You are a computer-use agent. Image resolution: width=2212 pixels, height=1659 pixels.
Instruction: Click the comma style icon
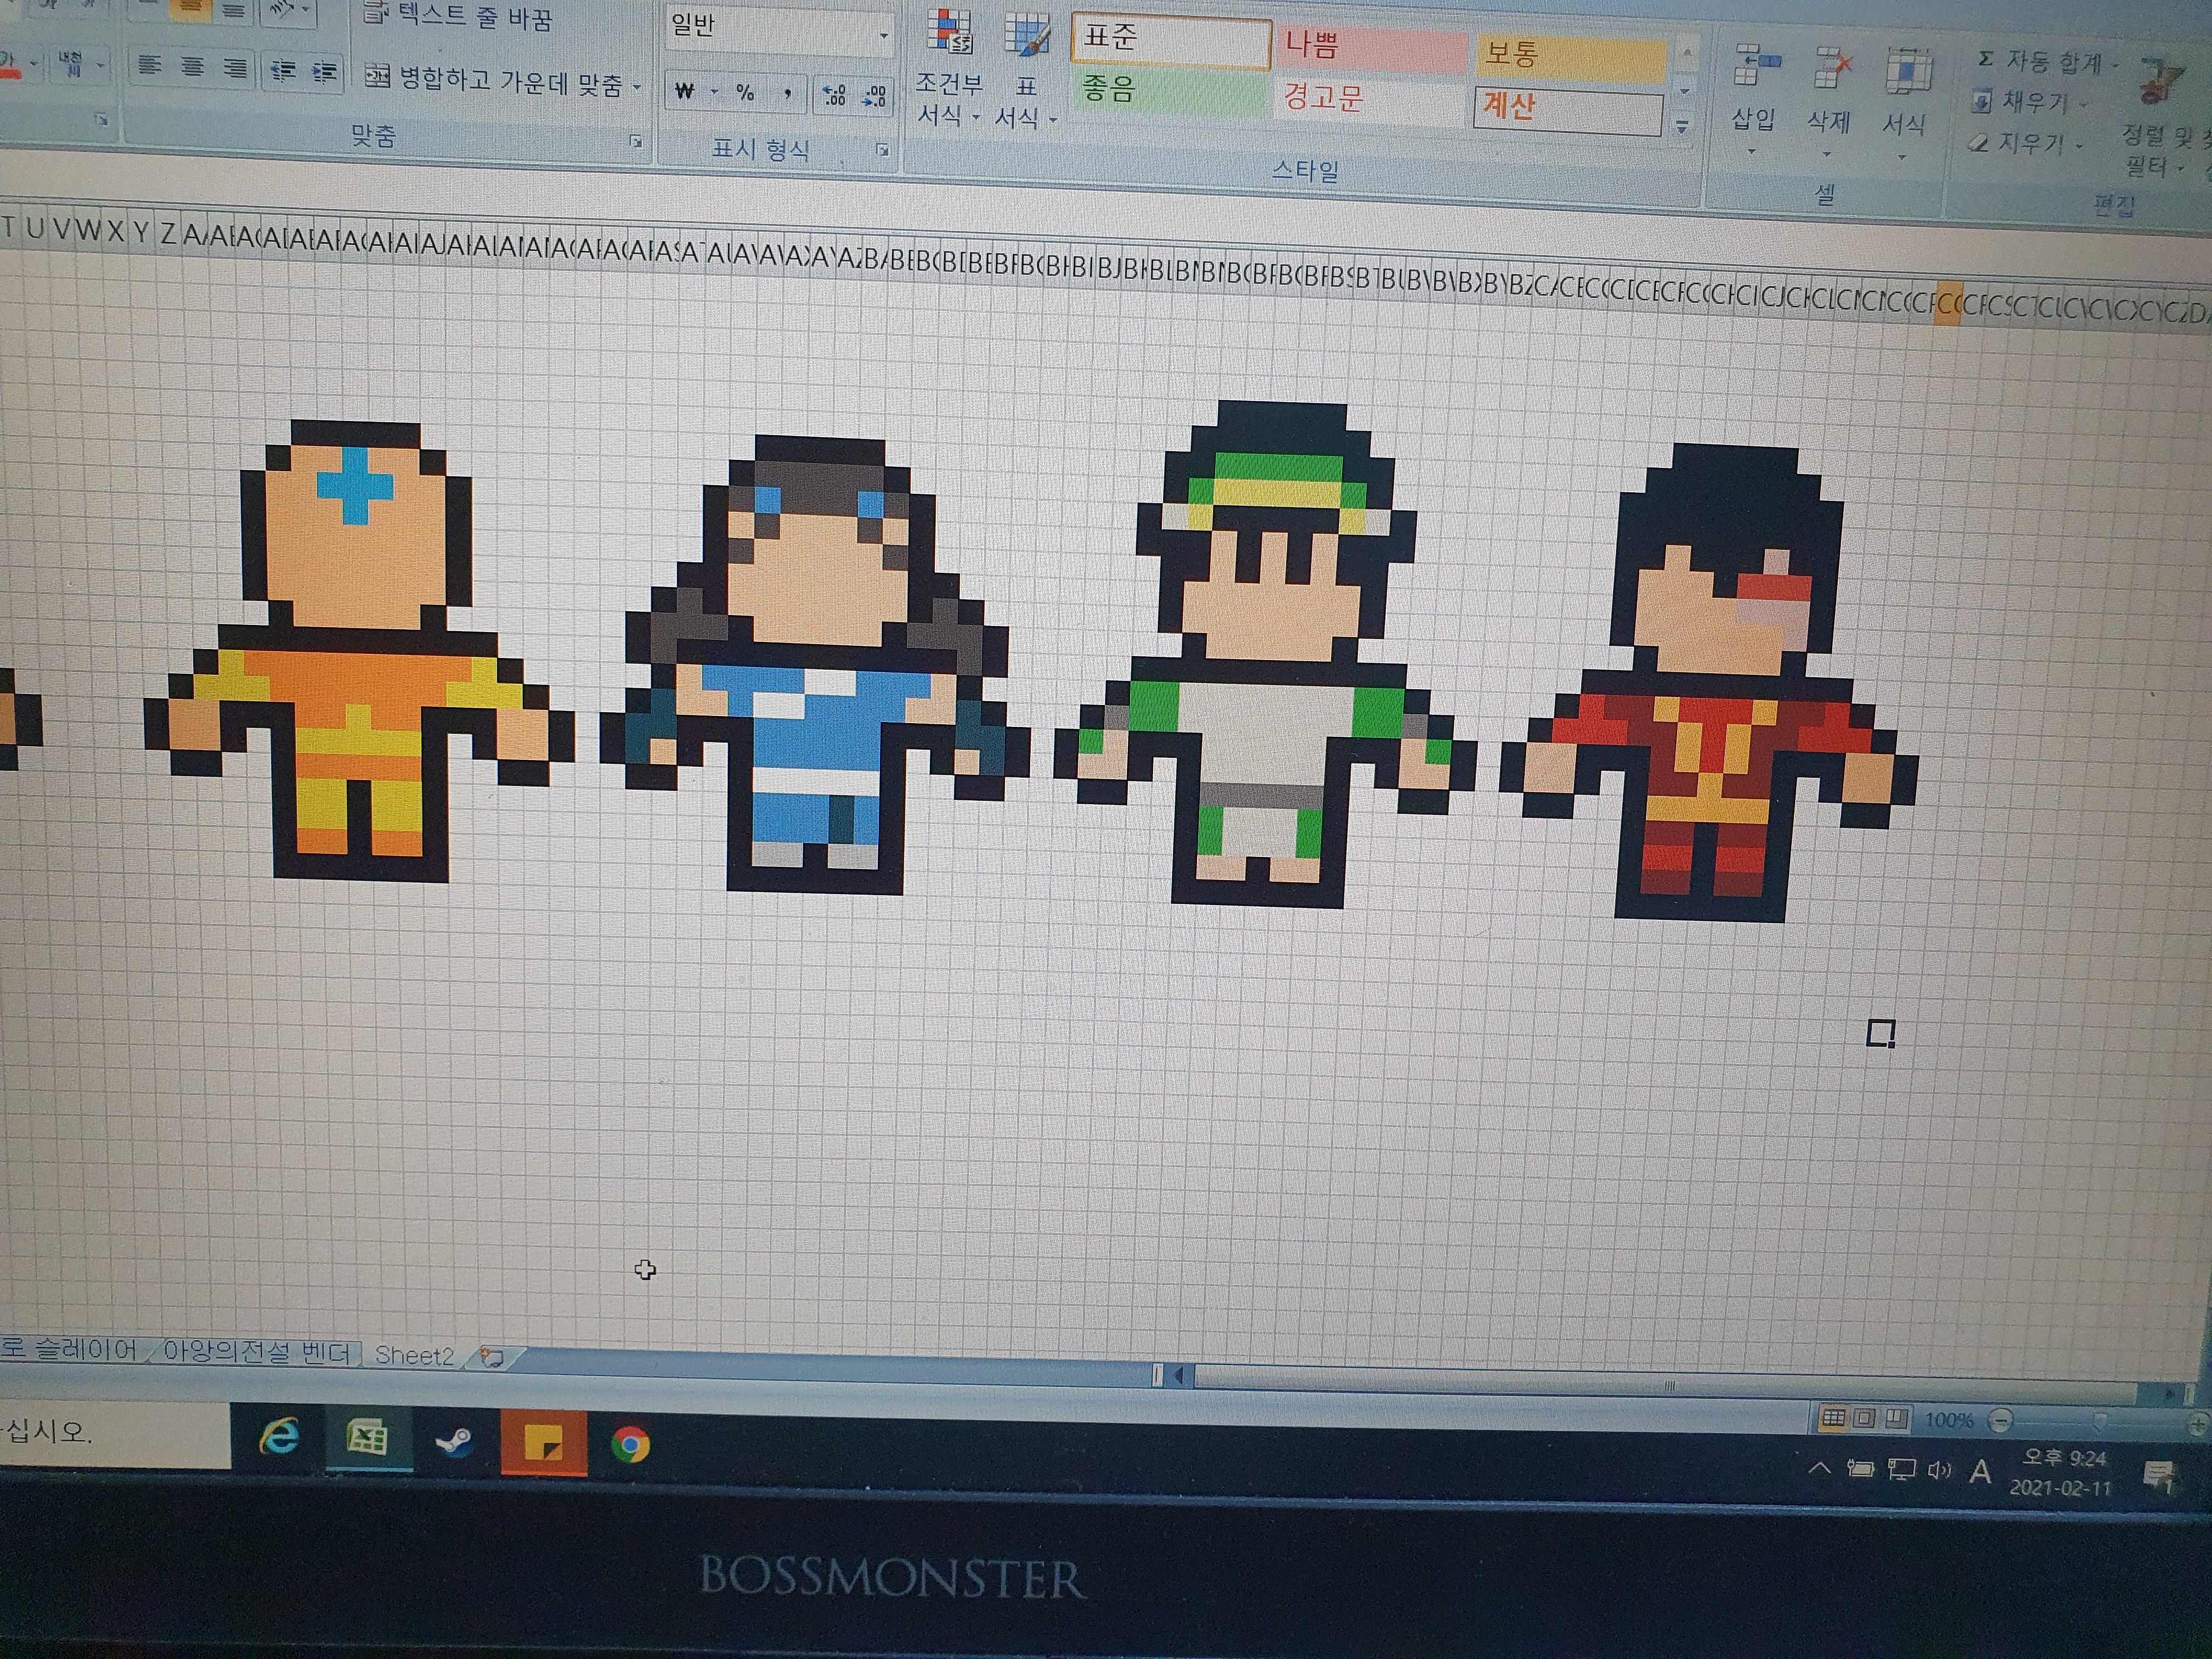click(788, 94)
